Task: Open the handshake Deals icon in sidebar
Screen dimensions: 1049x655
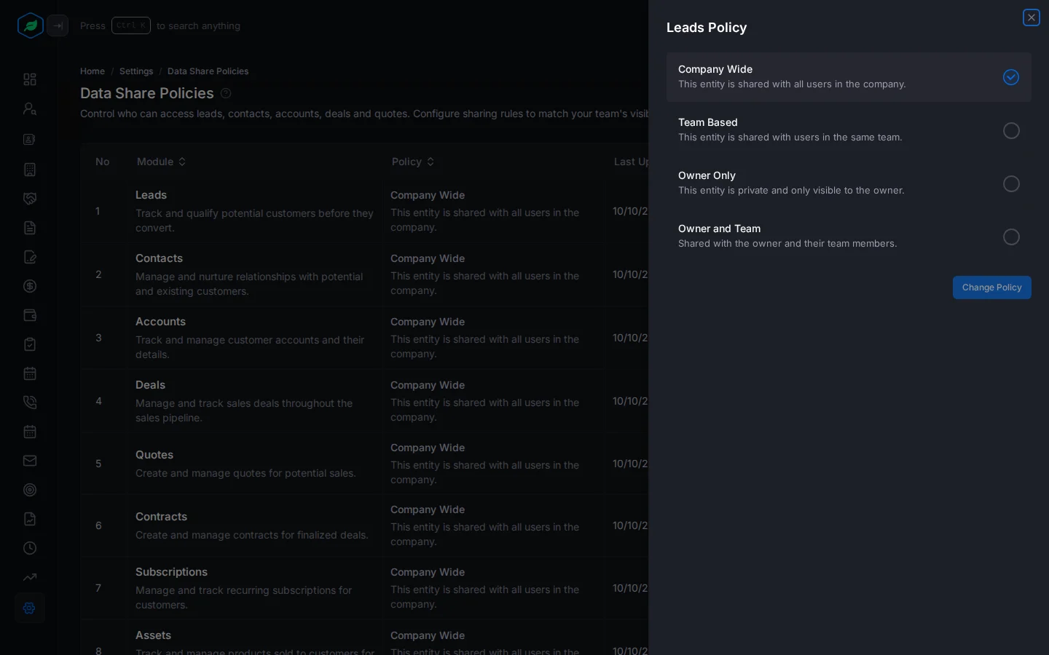Action: (30, 199)
